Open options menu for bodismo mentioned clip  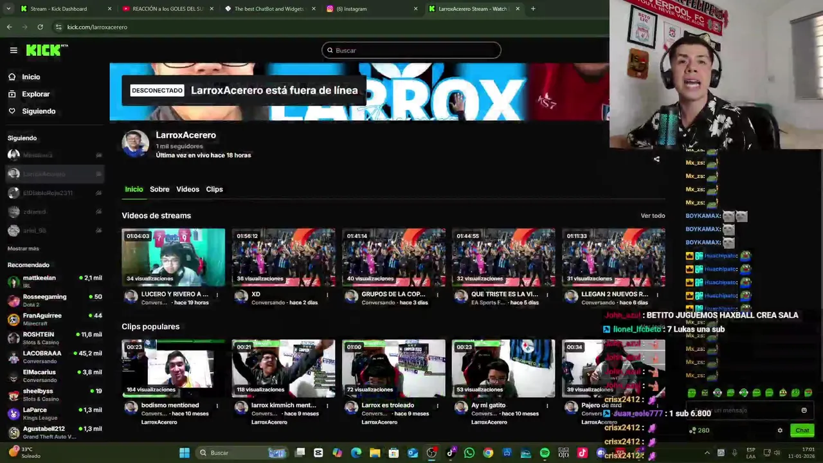click(x=217, y=406)
